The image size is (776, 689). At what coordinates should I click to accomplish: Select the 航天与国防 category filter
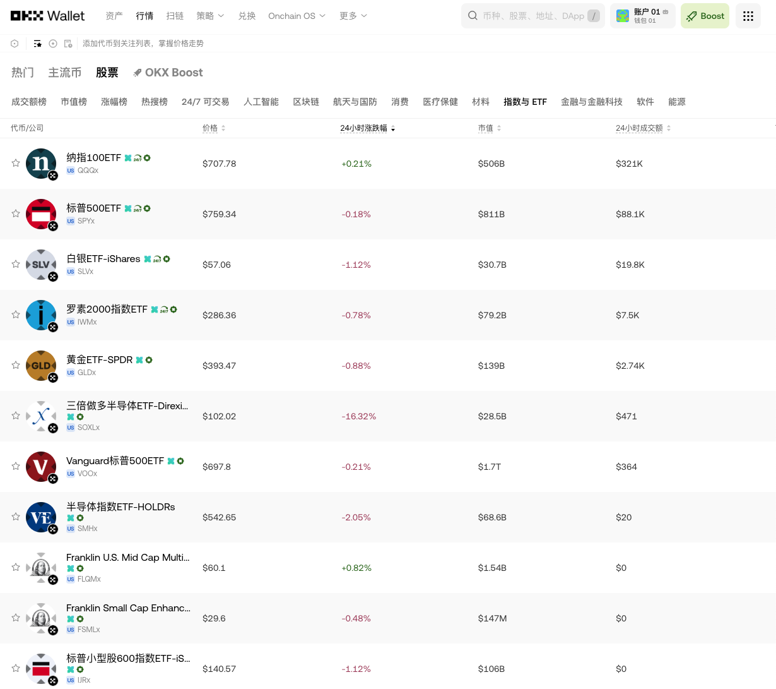point(355,102)
